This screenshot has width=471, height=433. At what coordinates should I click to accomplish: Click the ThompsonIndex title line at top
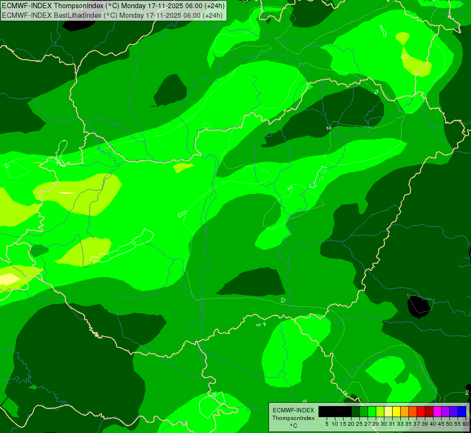tap(113, 6)
